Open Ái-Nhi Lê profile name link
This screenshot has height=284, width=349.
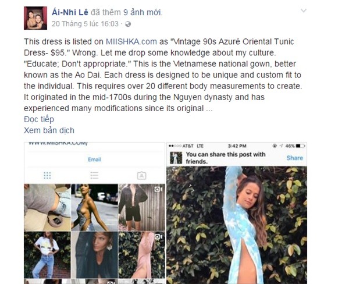pos(70,12)
